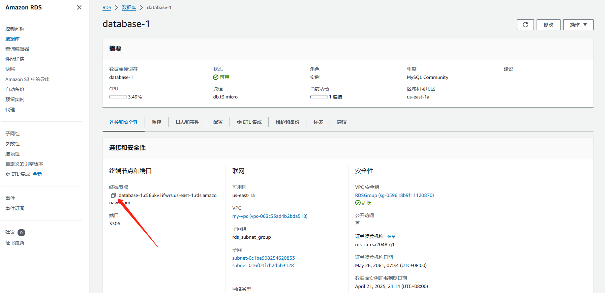605x293 pixels.
Task: Click the April 21, 2025 expiry date
Action: tap(391, 286)
